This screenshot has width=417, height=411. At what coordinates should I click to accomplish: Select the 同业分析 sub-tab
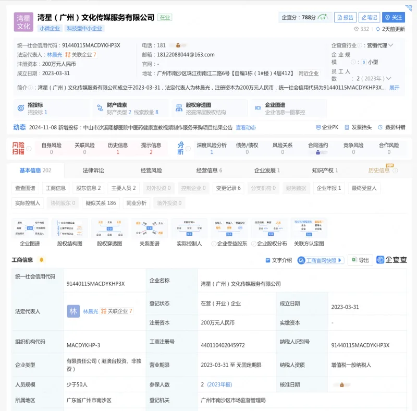(x=137, y=203)
